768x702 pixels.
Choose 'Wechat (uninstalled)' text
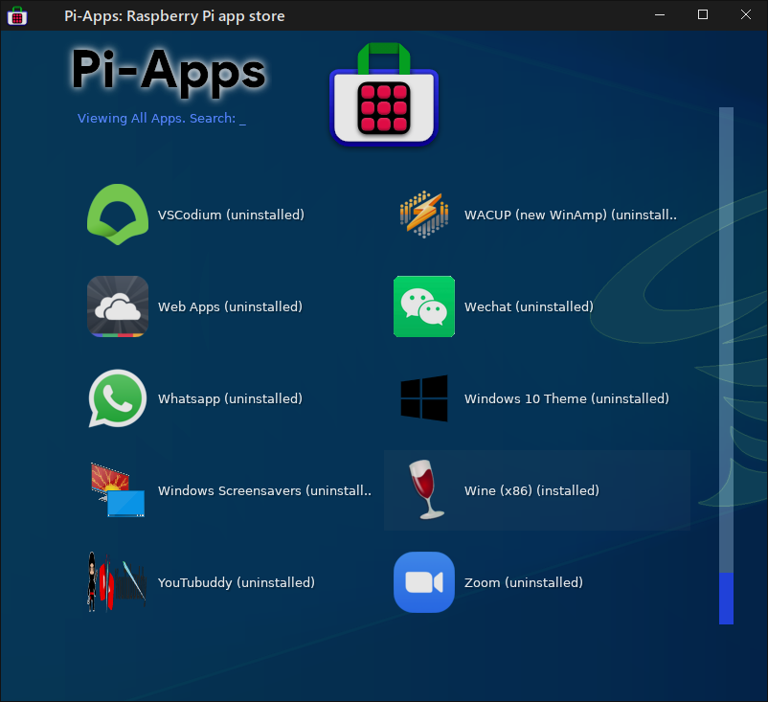click(x=529, y=307)
